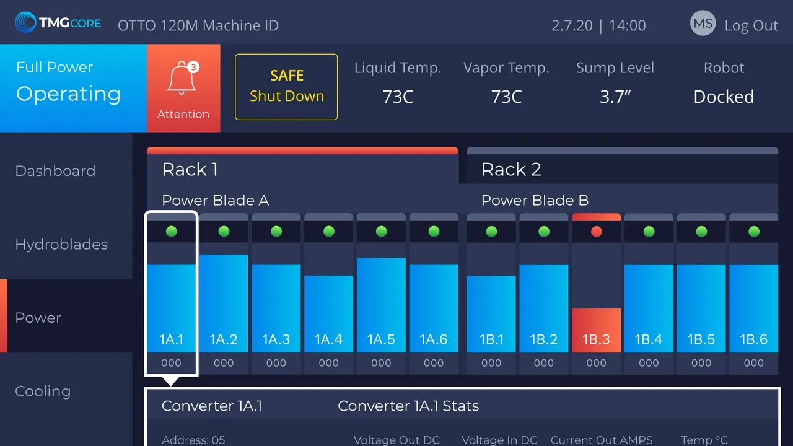Click the Temp °C column header

(704, 440)
